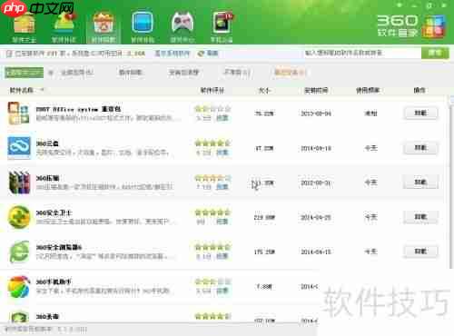Click 投票 link for 360手机助手
This screenshot has height=336, width=454.
[x=222, y=291]
